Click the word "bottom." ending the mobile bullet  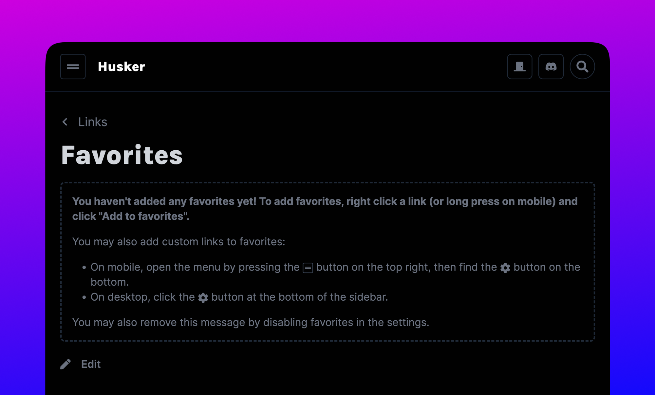109,282
